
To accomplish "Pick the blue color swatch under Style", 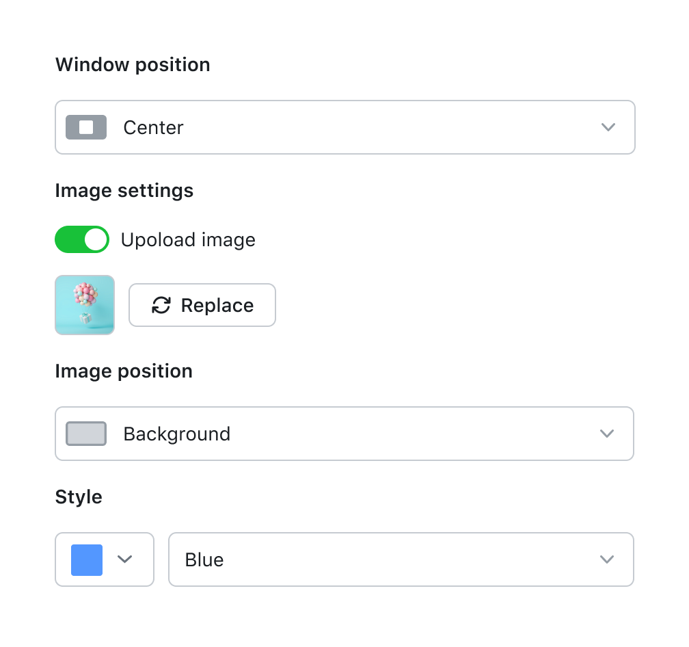I will click(x=87, y=559).
